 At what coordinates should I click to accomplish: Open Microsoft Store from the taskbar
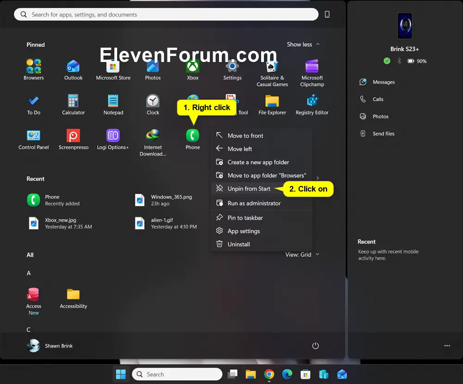click(x=305, y=374)
